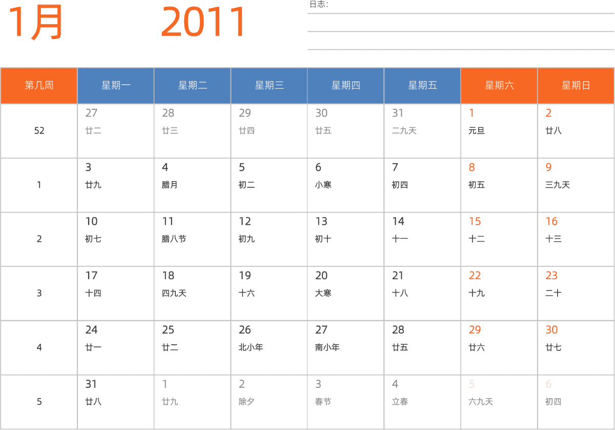Select the 第几周 column header
Image resolution: width=615 pixels, height=430 pixels.
coord(39,86)
